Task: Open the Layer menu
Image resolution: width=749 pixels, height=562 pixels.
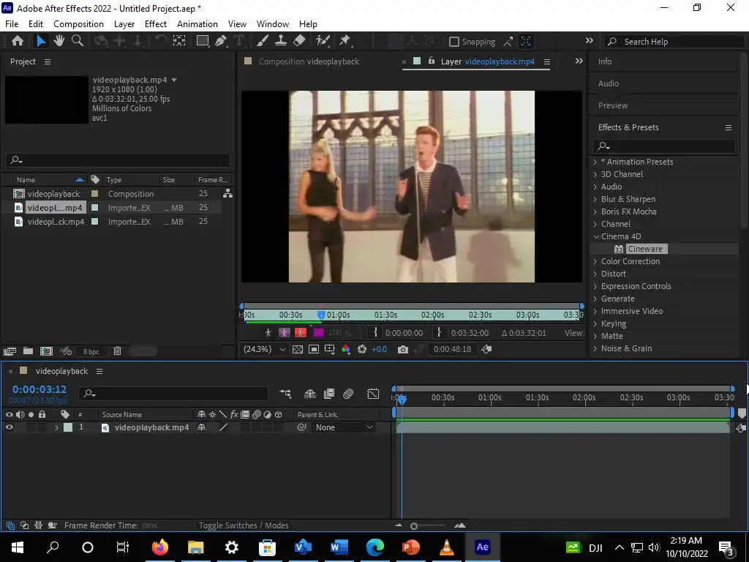Action: (124, 24)
